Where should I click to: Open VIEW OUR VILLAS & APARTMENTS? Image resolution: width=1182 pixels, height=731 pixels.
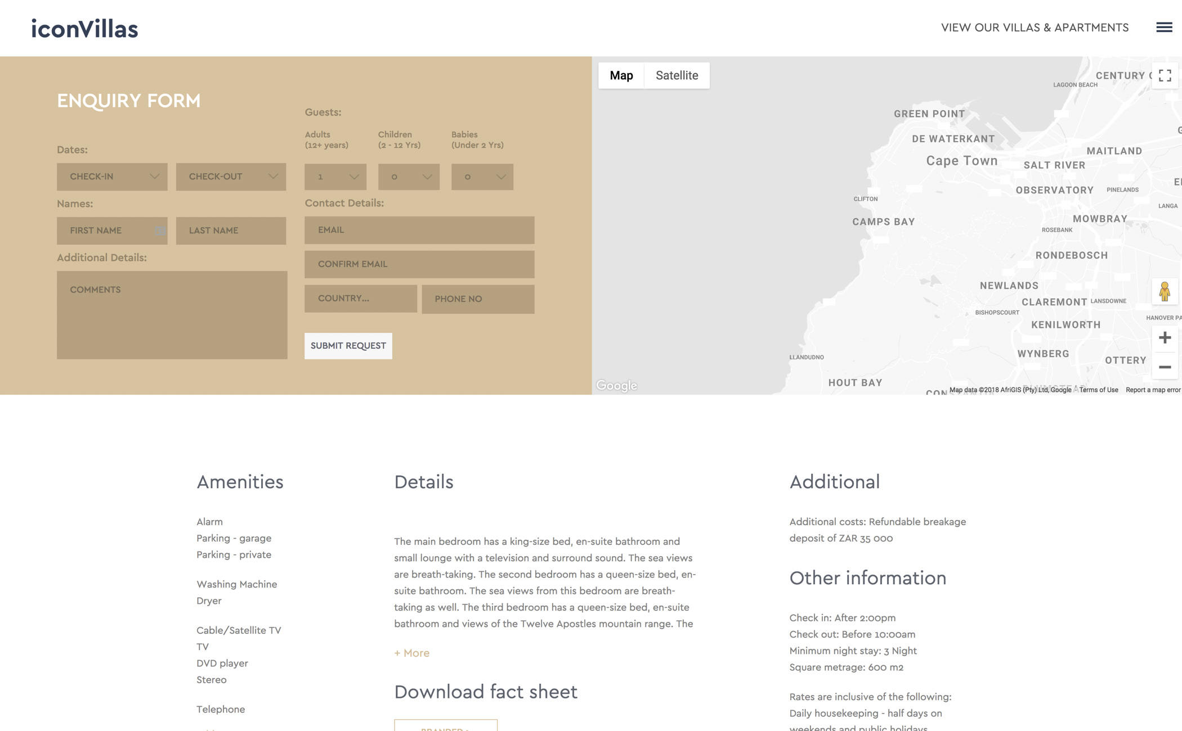point(1035,27)
